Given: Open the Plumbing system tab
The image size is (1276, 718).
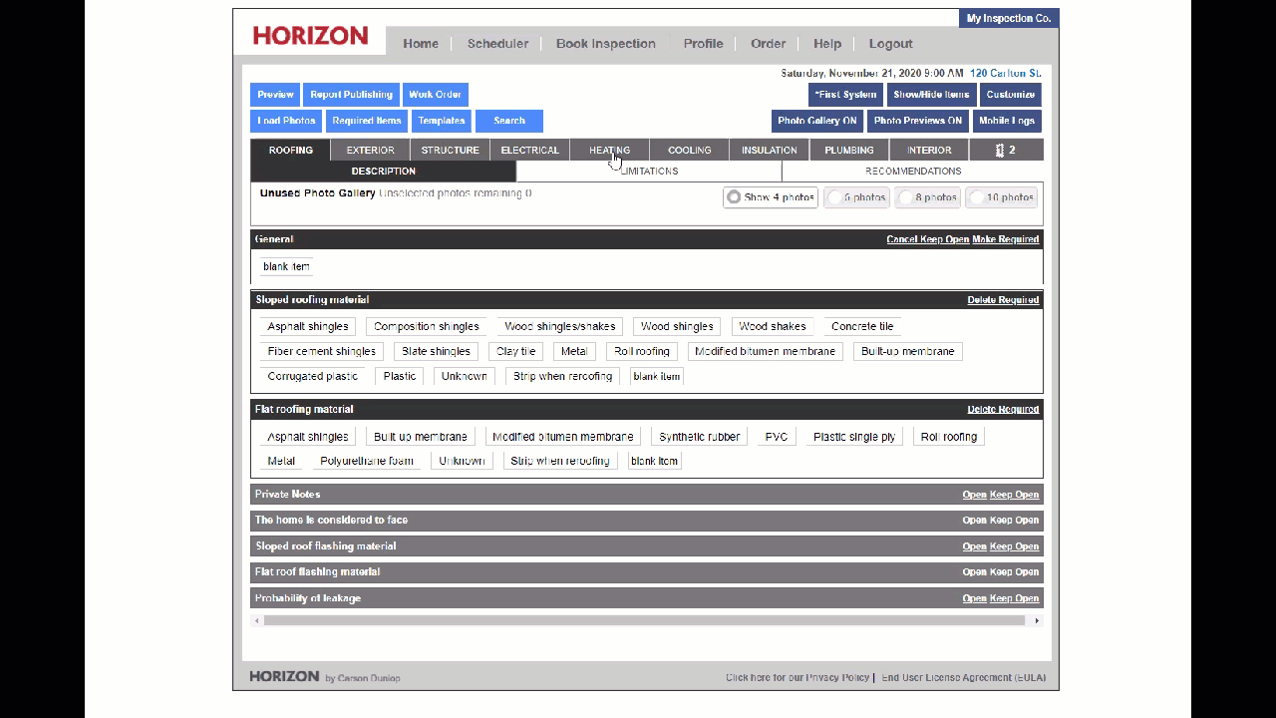Looking at the screenshot, I should [848, 151].
